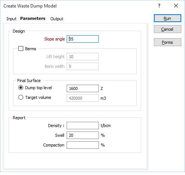Click the Berms label text

pos(31,49)
